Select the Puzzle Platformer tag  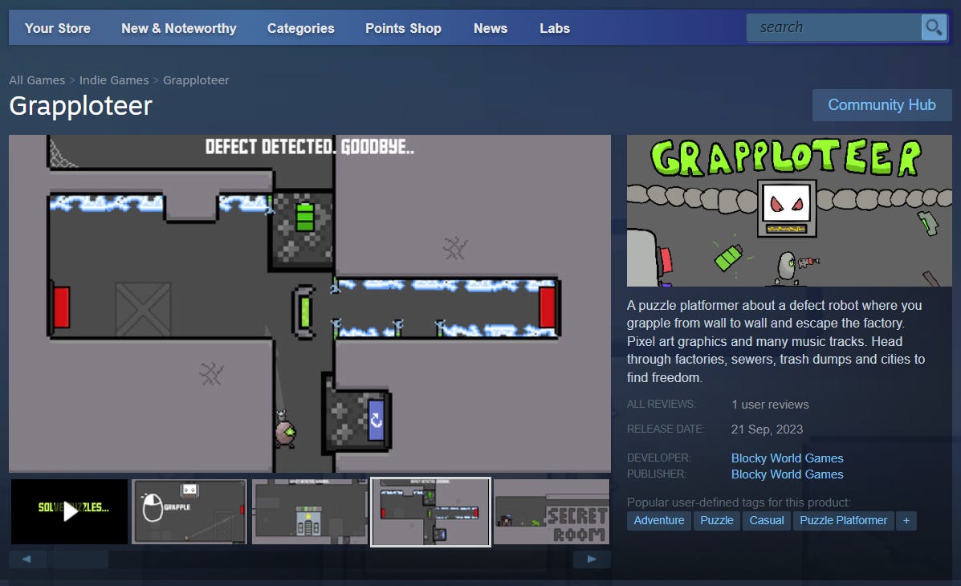(x=843, y=520)
